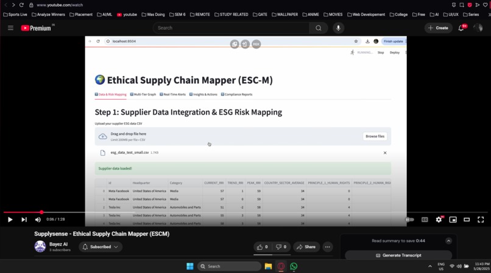Open the youtube bookmark shortcut
Viewport: 491px width, 273px height.
coord(127,15)
